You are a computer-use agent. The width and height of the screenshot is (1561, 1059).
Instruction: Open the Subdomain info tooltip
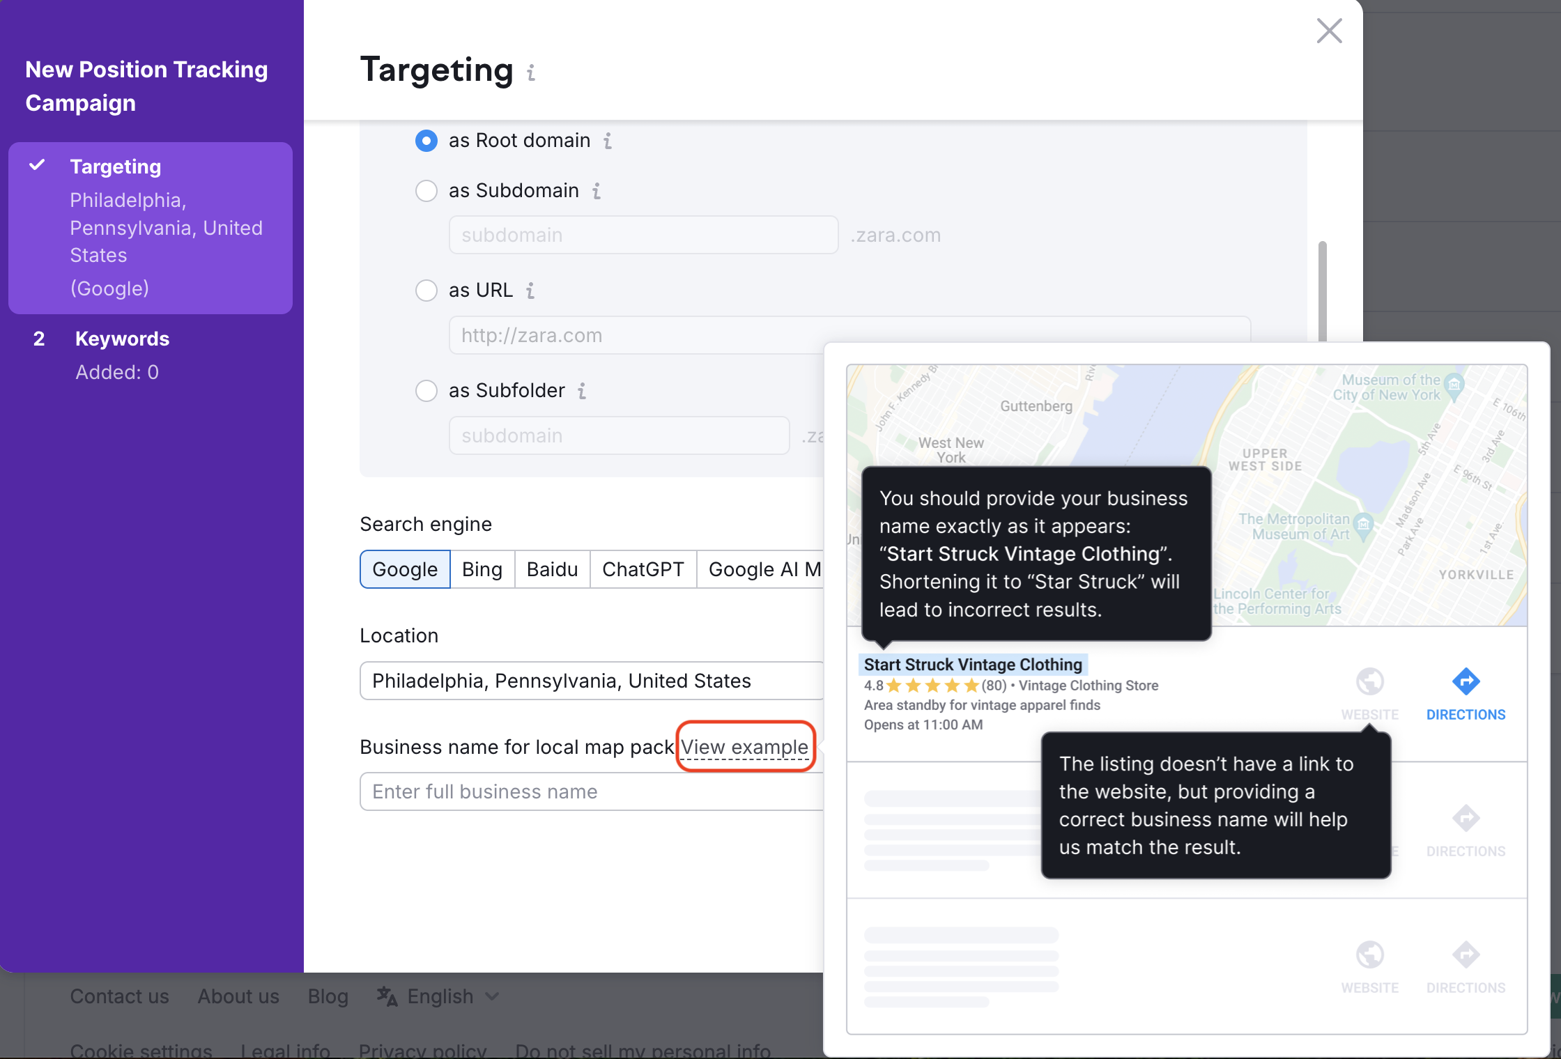tap(597, 191)
